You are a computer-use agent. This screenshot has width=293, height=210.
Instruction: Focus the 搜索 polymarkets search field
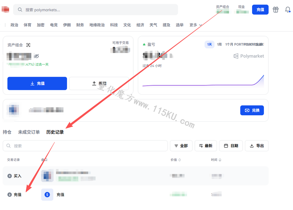coord(96,10)
